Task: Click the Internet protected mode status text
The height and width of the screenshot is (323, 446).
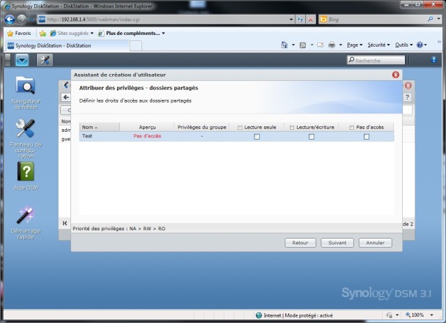Action: pyautogui.click(x=298, y=315)
